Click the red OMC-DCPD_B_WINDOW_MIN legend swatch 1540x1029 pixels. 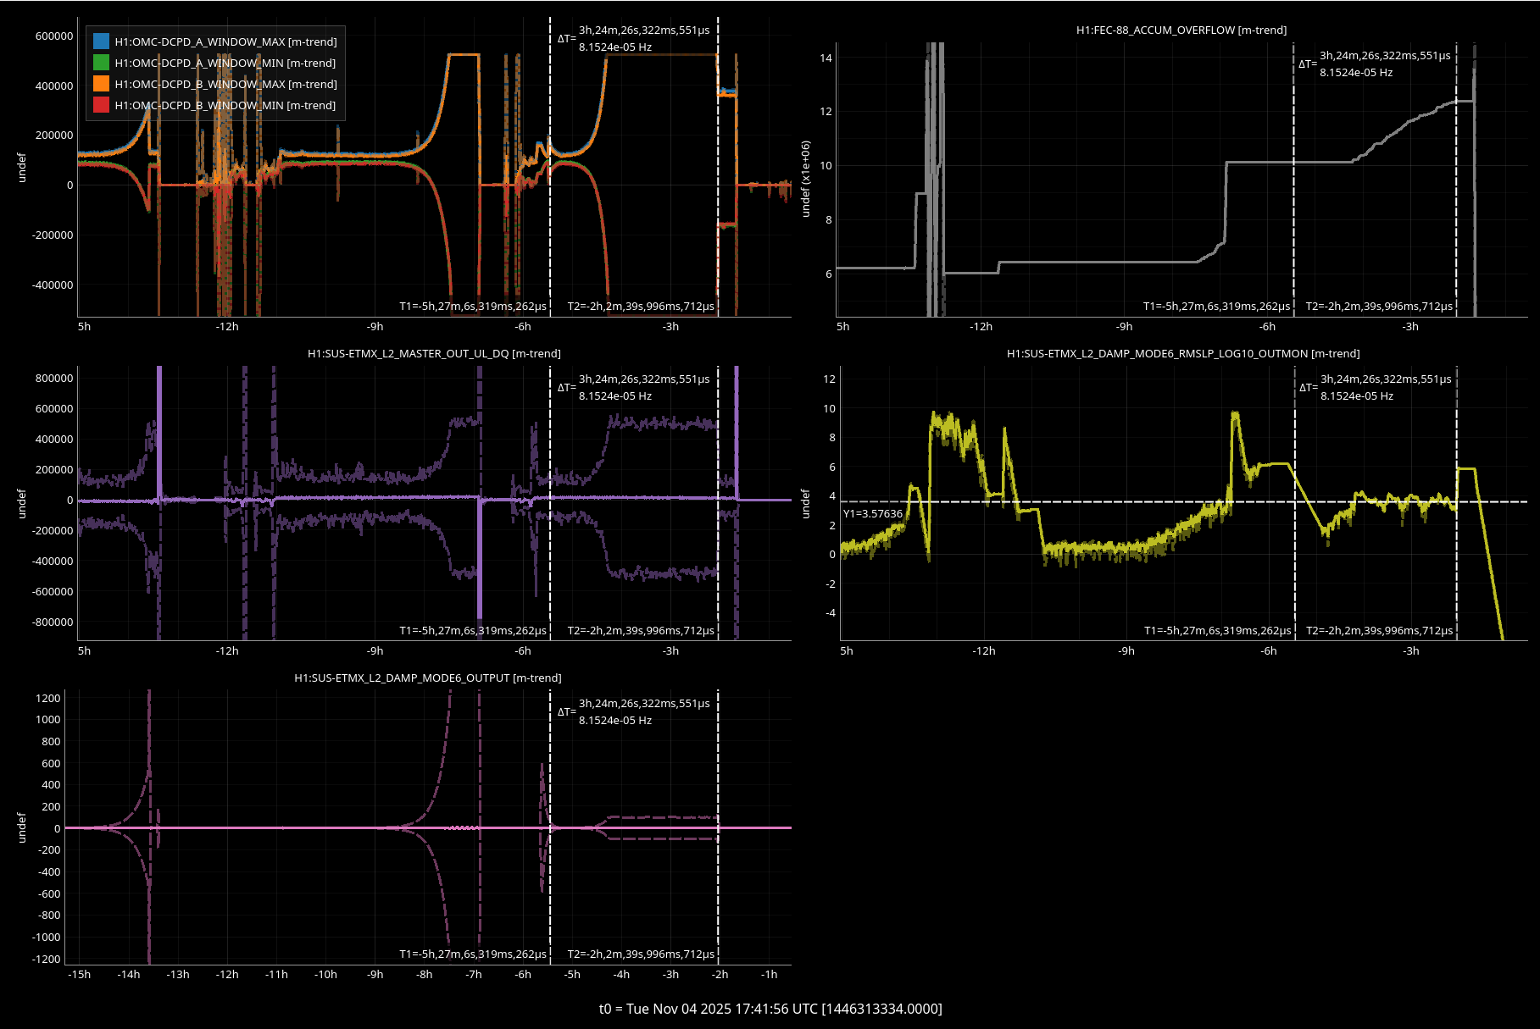[101, 105]
